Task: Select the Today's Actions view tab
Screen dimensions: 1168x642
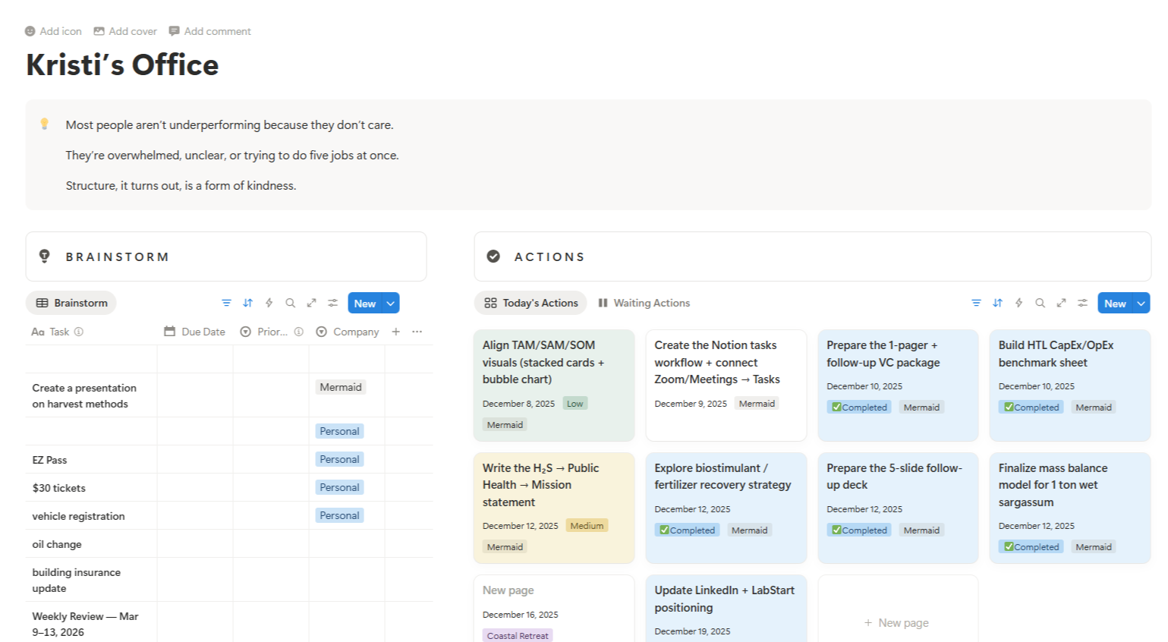Action: click(x=530, y=302)
